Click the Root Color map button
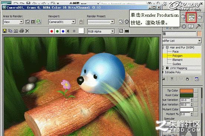Screen dimensions: 205x136 (196, 95)
